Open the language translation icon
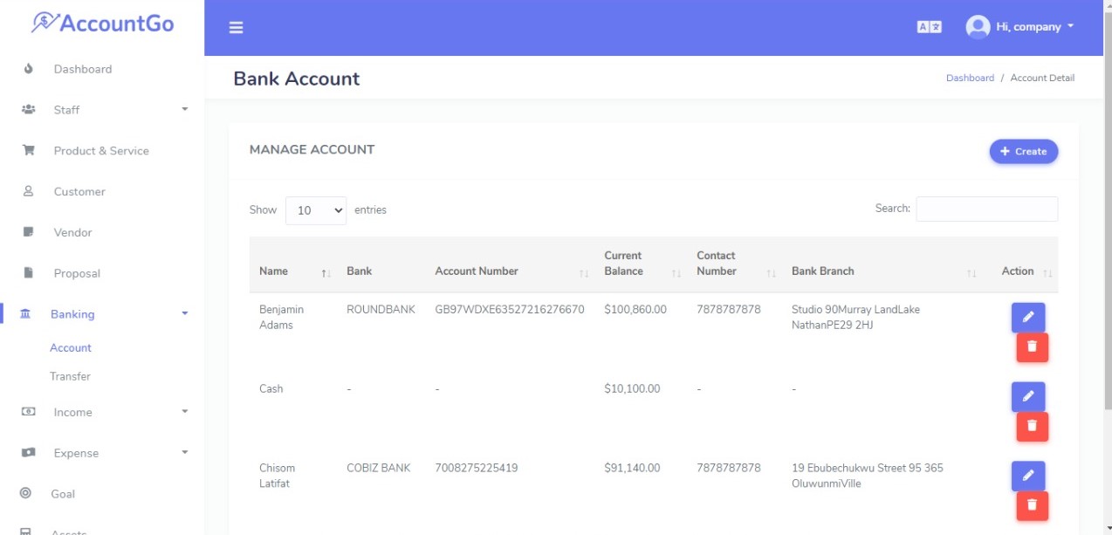Image resolution: width=1112 pixels, height=535 pixels. (929, 27)
